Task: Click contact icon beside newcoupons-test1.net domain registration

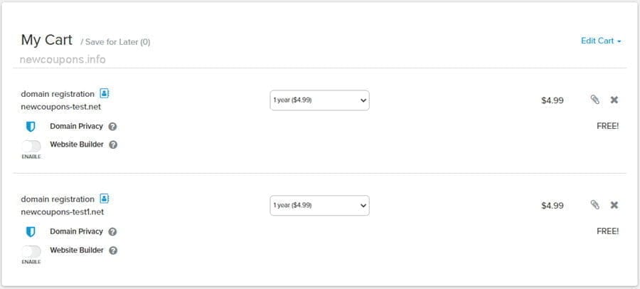Action: coord(105,199)
